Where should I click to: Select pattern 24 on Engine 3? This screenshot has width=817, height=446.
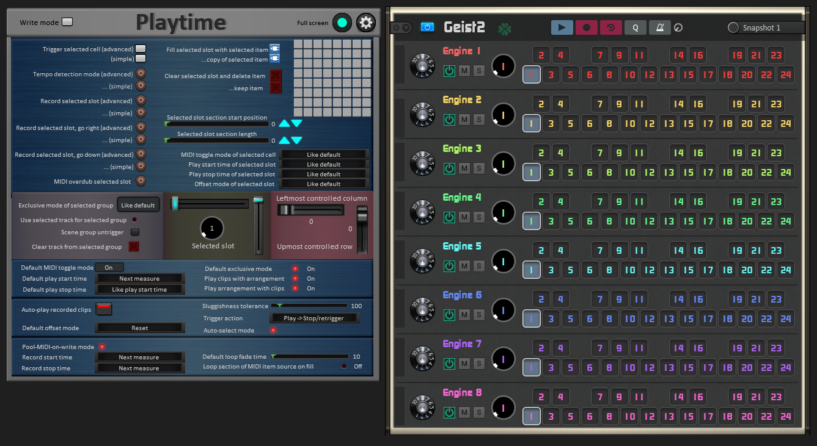point(786,173)
